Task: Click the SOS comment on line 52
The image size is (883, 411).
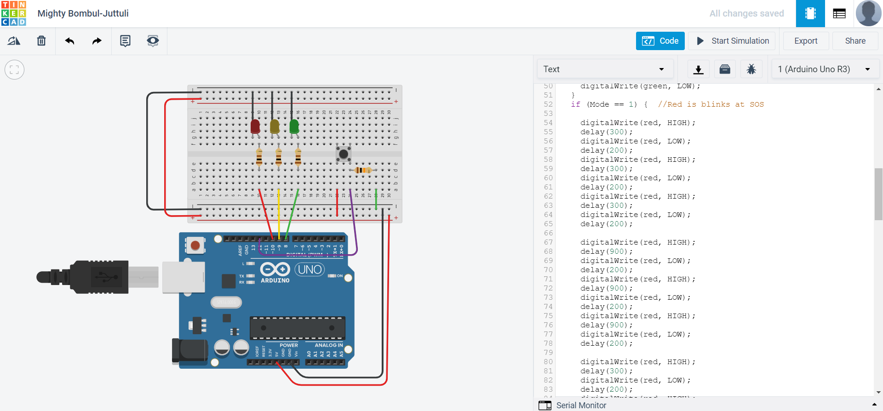Action: pyautogui.click(x=711, y=104)
